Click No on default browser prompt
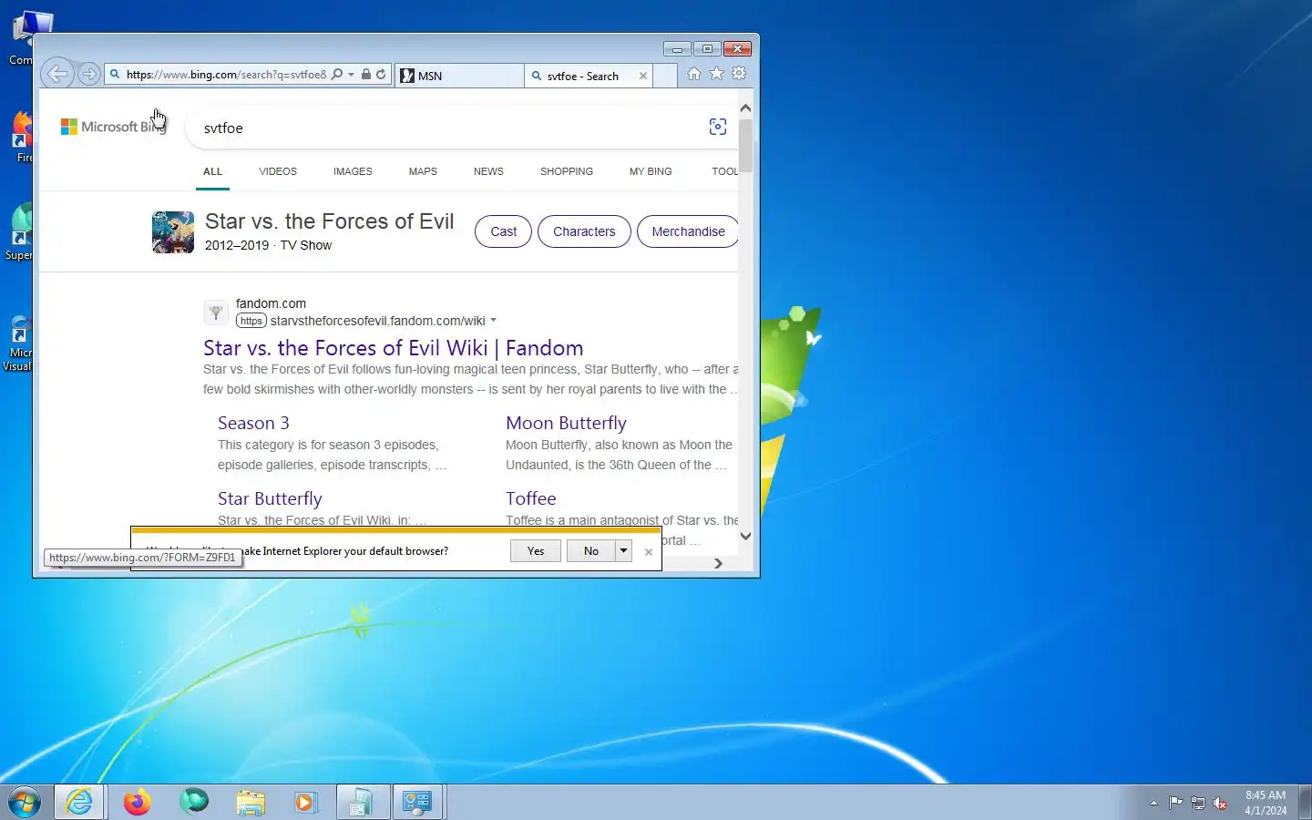Image resolution: width=1312 pixels, height=820 pixels. (x=591, y=550)
